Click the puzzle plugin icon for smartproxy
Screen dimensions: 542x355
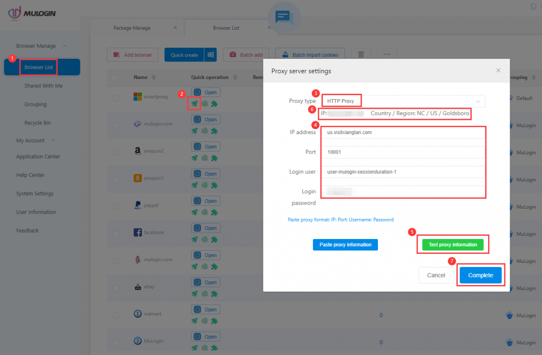pyautogui.click(x=214, y=104)
